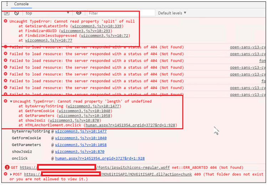Open the DevTools three-dot customize menu
267x185 pixels.
point(7,4)
